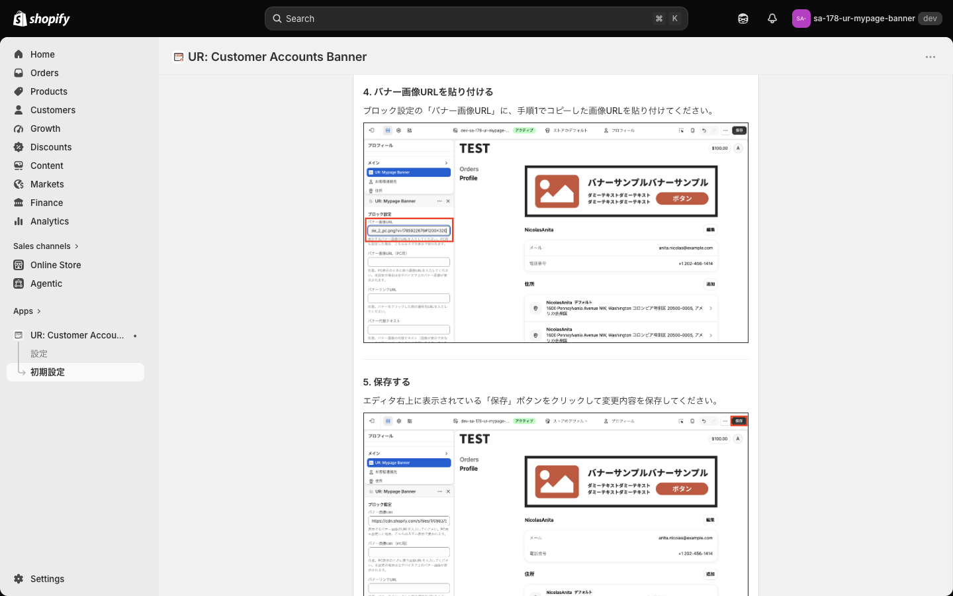The width and height of the screenshot is (953, 596).
Task: Click the Growth target icon
Action: coord(19,128)
